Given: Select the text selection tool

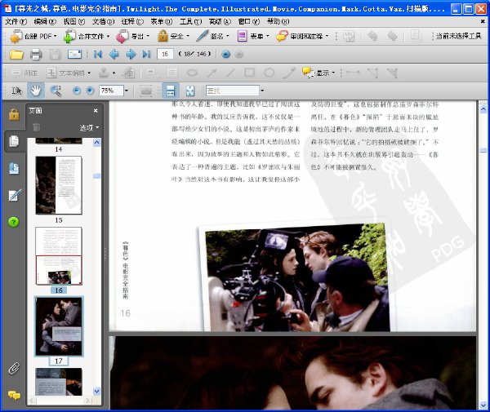Looking at the screenshot, I should coord(16,91).
